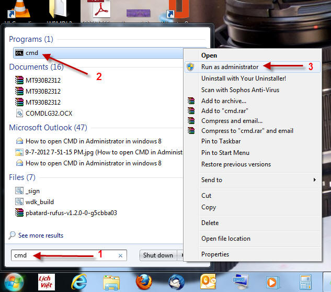
Task: Click the Programs (1) group header
Action: (x=31, y=39)
